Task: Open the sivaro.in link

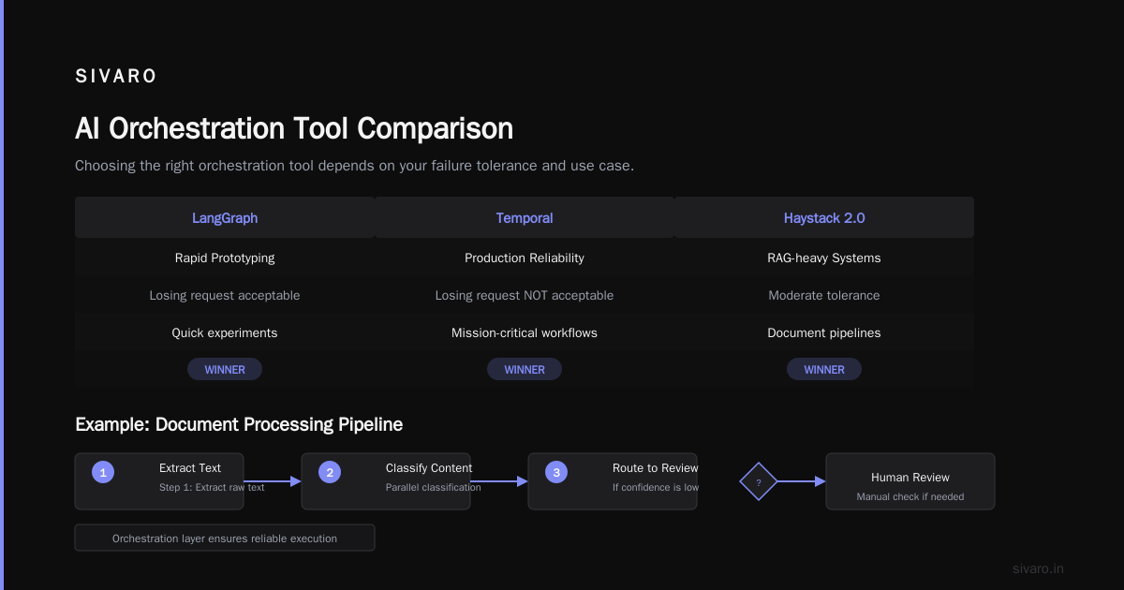Action: 1038,568
